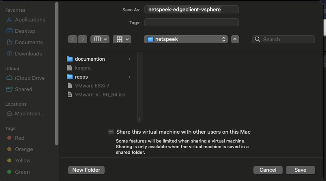Open Downloads from the sidebar
Screen dimensions: 326x181
(28, 54)
